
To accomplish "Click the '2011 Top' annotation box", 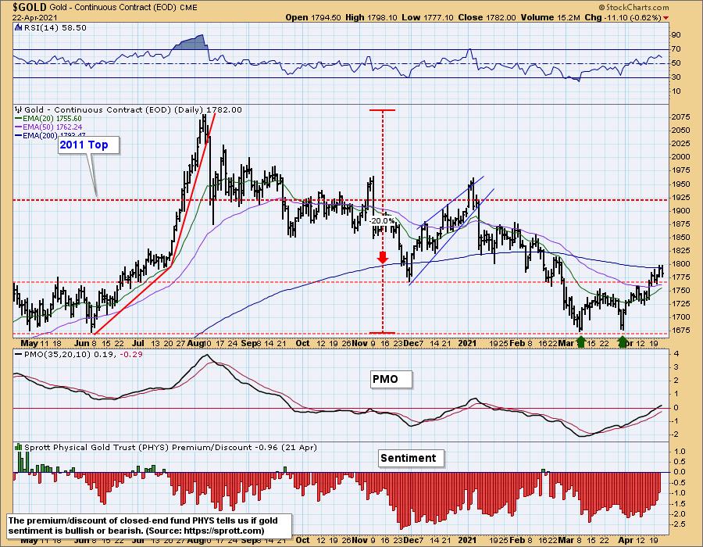I will pyautogui.click(x=89, y=145).
